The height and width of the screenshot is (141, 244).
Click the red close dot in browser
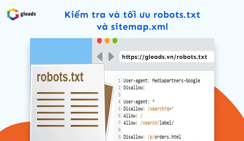99,41
